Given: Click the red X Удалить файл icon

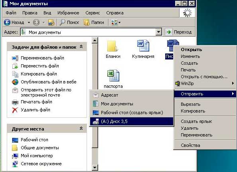Looking at the screenshot, I should click(x=15, y=110).
